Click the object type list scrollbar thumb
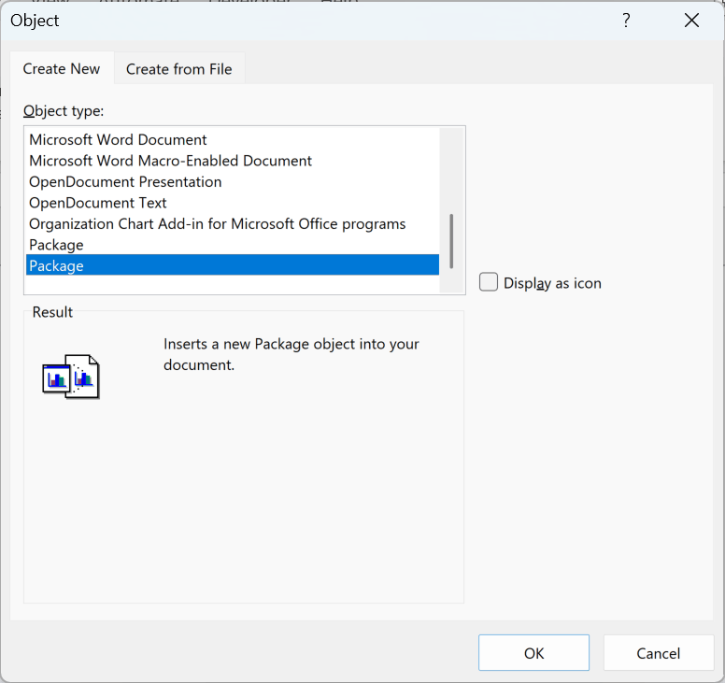The image size is (725, 683). [x=451, y=241]
